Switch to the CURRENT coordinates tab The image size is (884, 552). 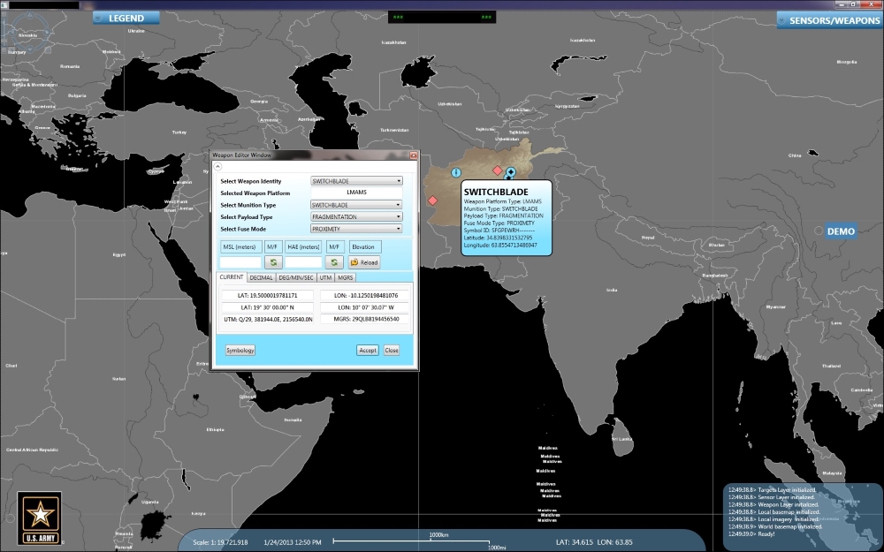pos(231,277)
